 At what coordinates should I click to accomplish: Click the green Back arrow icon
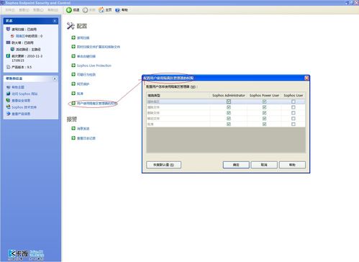tap(69, 10)
